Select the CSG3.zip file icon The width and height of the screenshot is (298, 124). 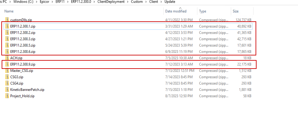tap(7, 77)
